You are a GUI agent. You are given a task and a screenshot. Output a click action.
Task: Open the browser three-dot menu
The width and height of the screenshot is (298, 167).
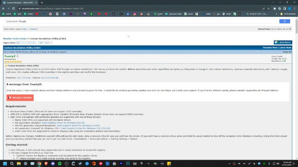pyautogui.click(x=295, y=8)
